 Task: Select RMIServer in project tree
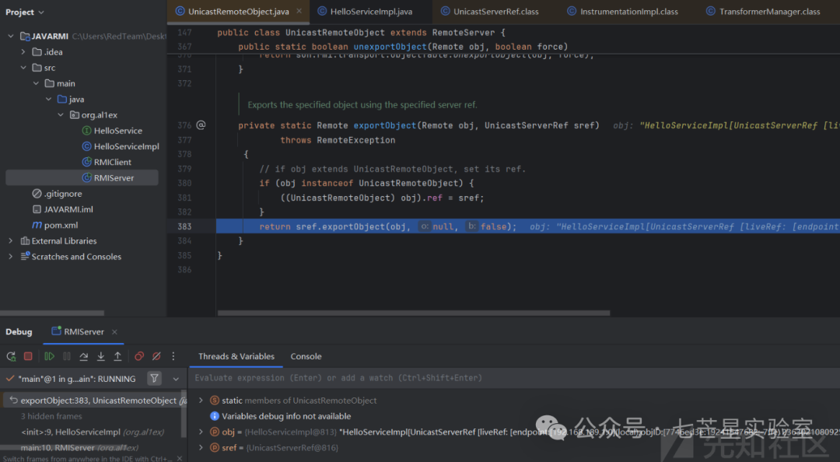point(82,178)
